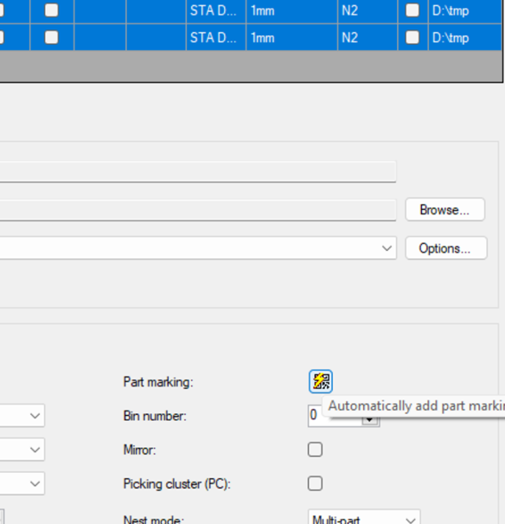Image resolution: width=505 pixels, height=524 pixels.
Task: Click the Browse... button
Action: coord(444,209)
